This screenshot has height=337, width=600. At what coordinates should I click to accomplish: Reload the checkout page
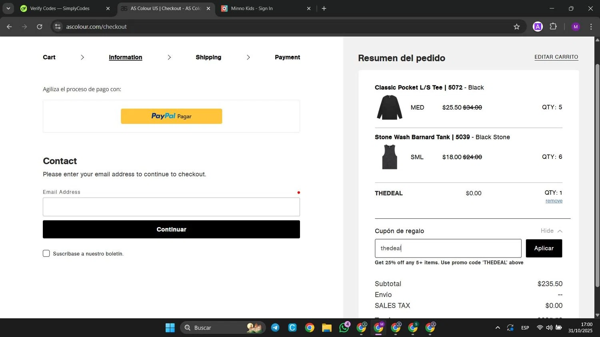40,27
